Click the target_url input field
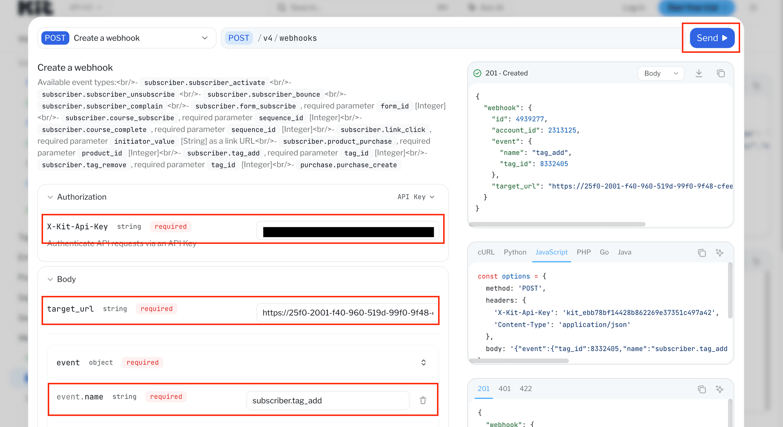783x427 pixels. coord(348,313)
